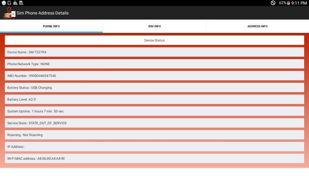Tap the Phone Network Type row

(154, 64)
